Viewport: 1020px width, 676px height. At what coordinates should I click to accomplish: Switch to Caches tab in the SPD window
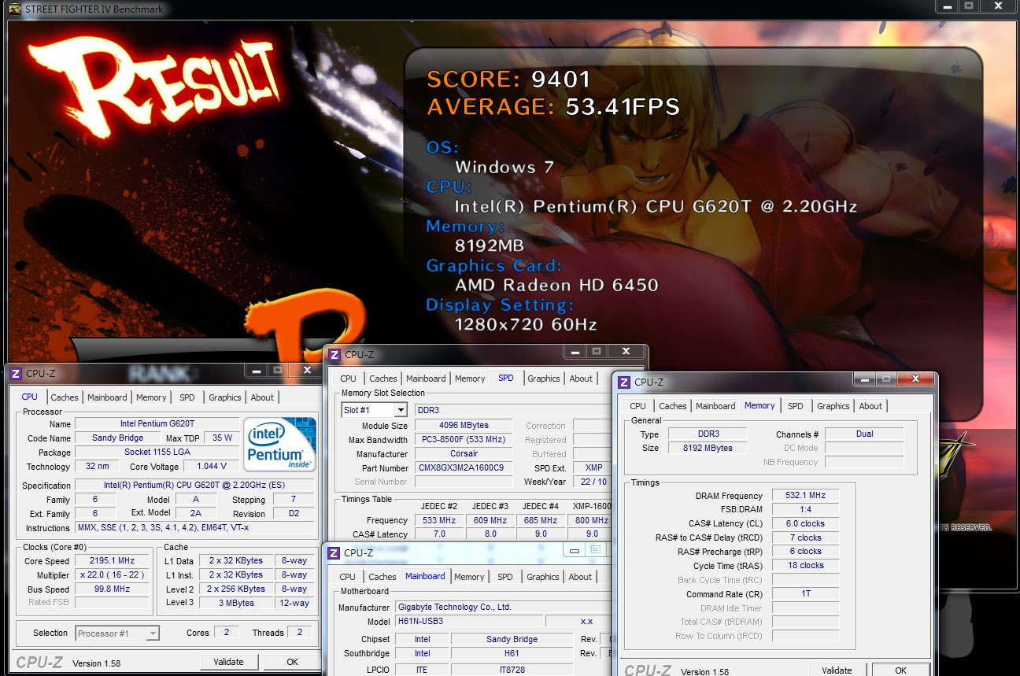click(383, 379)
